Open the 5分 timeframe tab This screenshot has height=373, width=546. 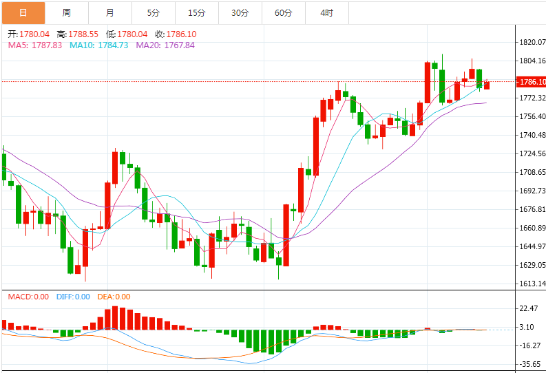click(x=154, y=13)
